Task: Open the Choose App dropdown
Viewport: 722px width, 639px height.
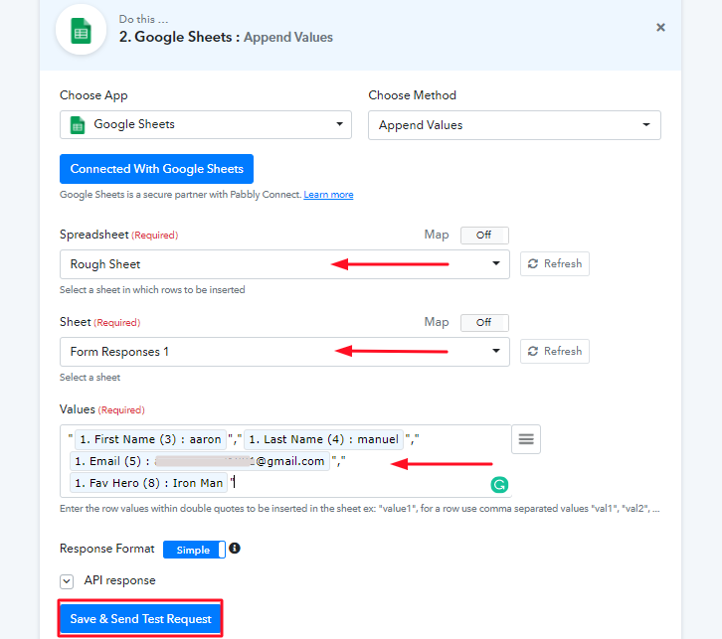Action: 206,124
